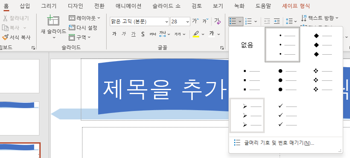
Task: Switch to the 슬라이드 쇼 tab
Action: pos(166,6)
